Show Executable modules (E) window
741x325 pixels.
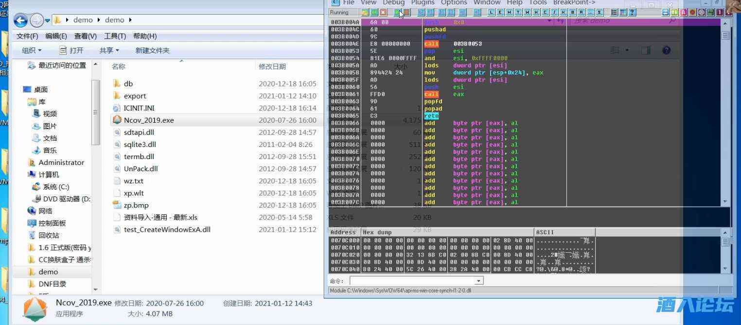[x=500, y=12]
